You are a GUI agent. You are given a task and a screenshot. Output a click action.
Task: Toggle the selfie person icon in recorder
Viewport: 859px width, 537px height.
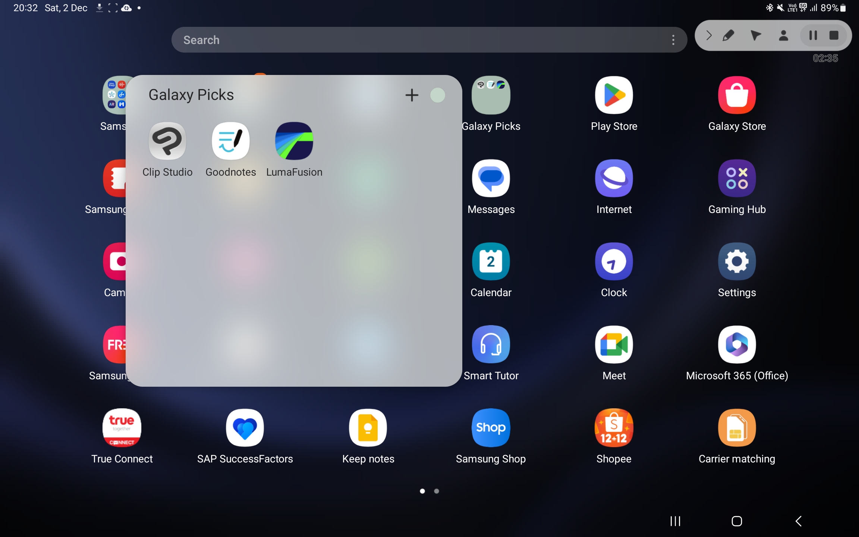(784, 35)
